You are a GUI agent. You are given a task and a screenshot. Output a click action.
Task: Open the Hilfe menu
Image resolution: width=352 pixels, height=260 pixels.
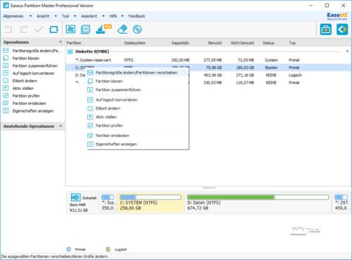click(113, 16)
